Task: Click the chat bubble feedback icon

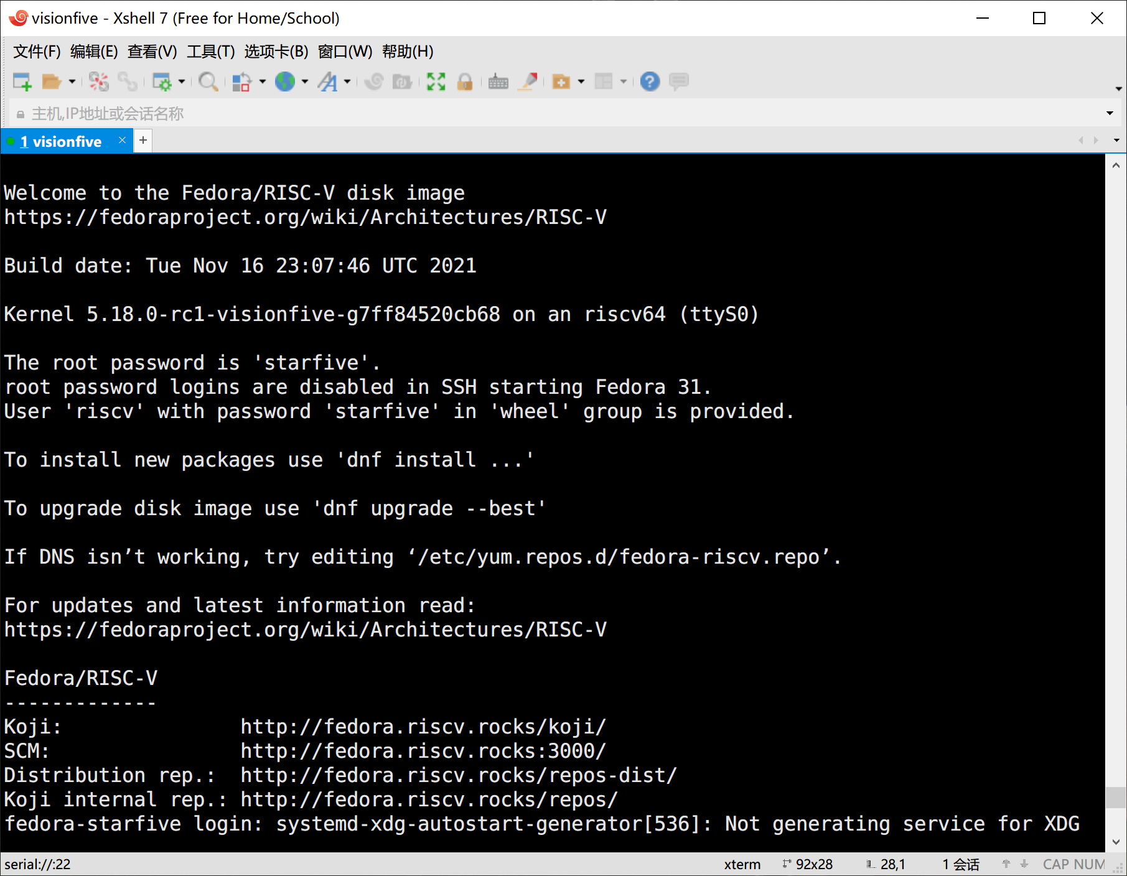Action: (x=679, y=82)
